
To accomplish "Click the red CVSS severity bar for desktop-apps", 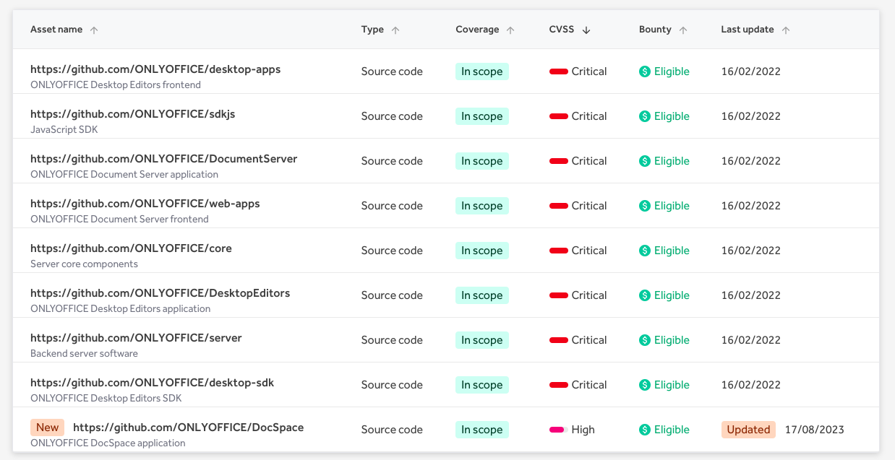I will [559, 71].
